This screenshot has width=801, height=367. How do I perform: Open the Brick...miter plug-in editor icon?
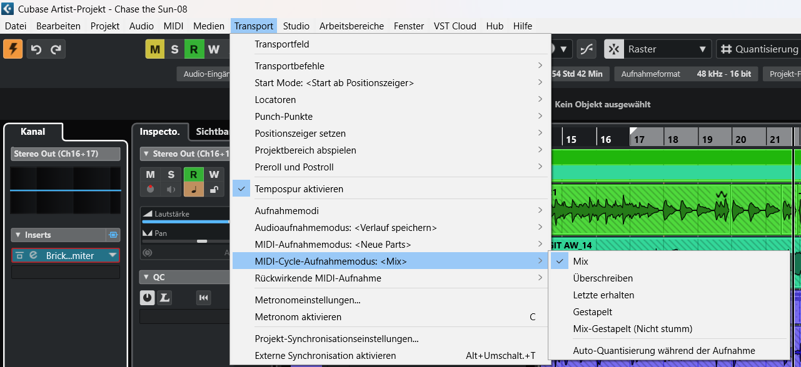coord(33,255)
